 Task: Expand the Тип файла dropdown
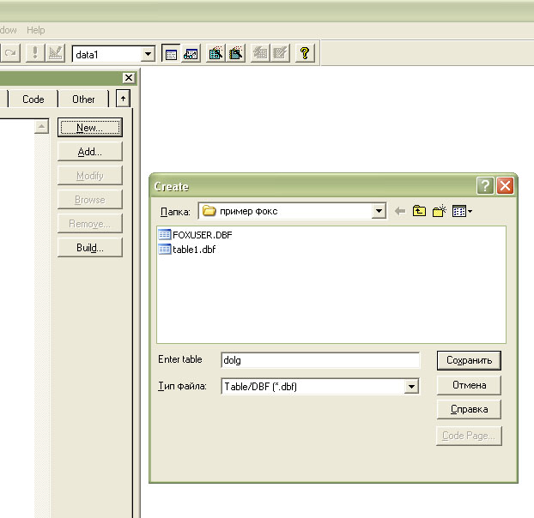pyautogui.click(x=411, y=387)
